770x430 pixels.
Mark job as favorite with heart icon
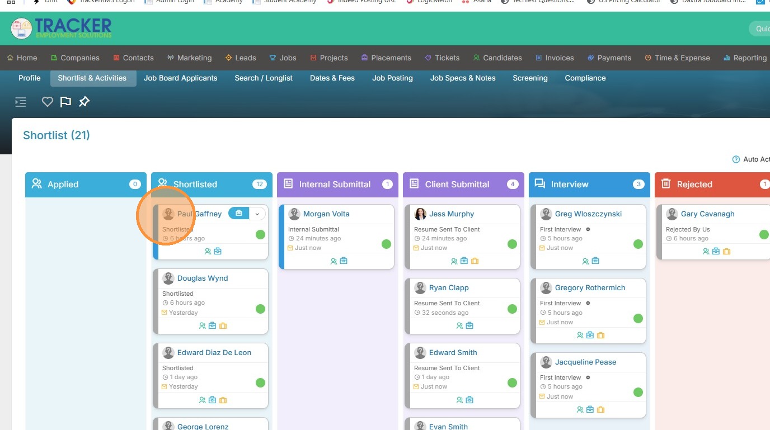click(x=48, y=102)
